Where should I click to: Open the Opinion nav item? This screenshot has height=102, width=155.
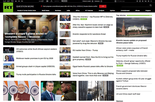112,11
